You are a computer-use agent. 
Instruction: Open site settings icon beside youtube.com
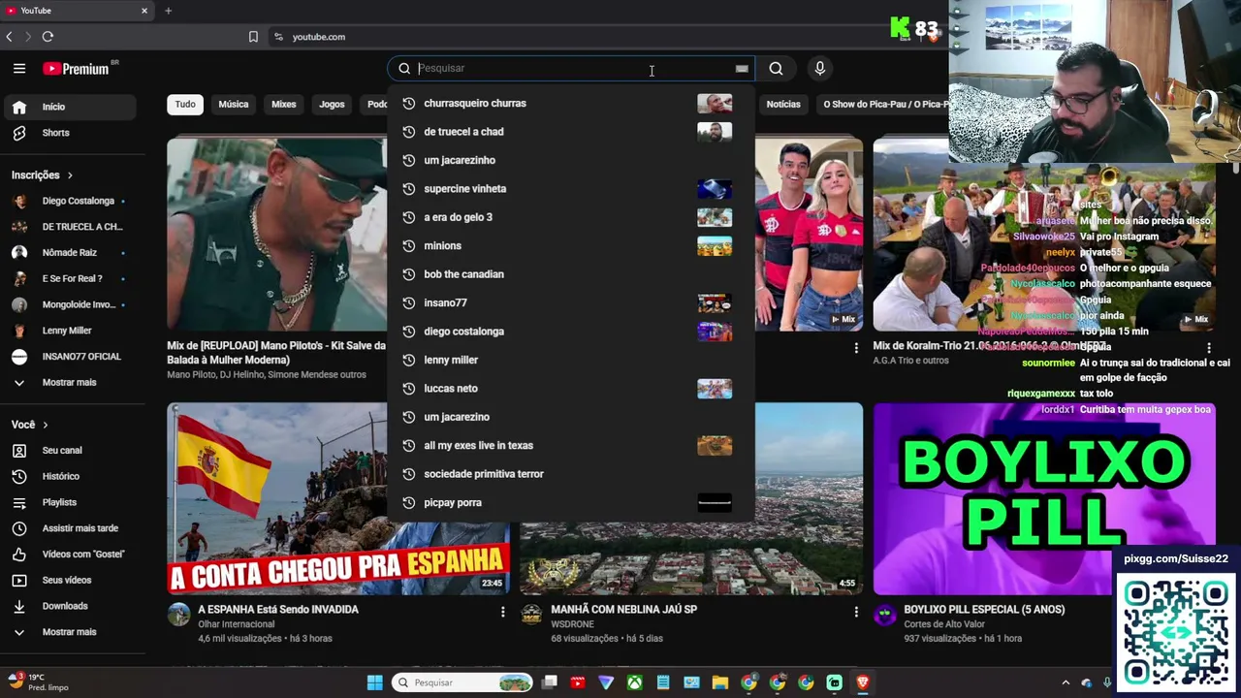[278, 37]
